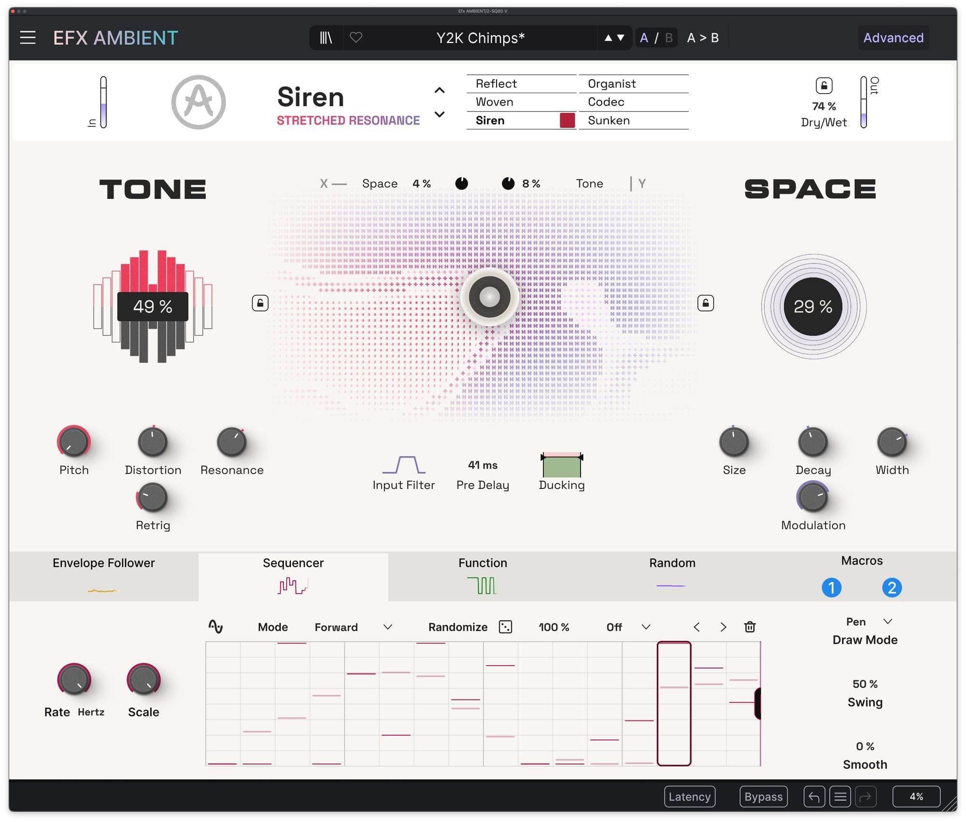Select Macro 1 under Macros
The height and width of the screenshot is (822, 966).
[832, 587]
